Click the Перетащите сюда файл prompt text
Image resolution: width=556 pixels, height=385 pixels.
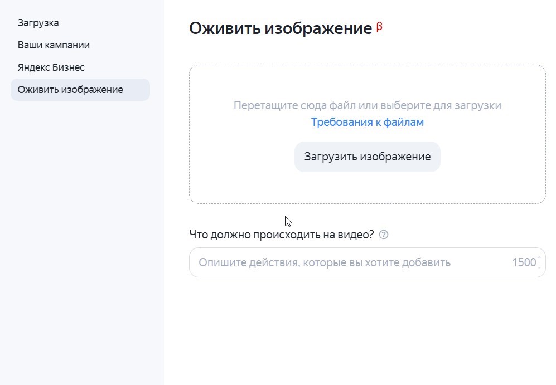(x=367, y=105)
